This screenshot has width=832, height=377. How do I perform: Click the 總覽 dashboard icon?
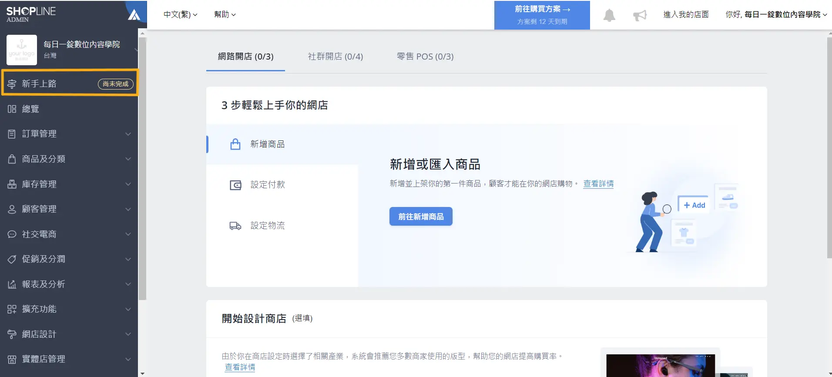(12, 109)
